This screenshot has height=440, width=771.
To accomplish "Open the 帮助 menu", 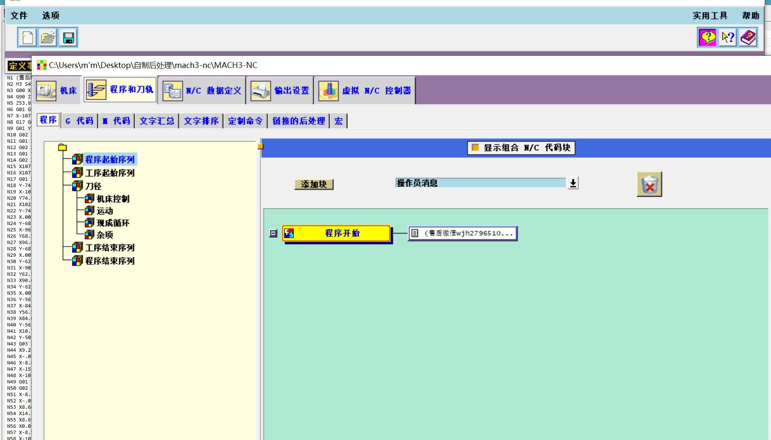I will (751, 16).
